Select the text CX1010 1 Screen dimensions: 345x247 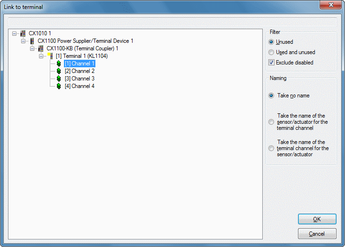[40, 33]
